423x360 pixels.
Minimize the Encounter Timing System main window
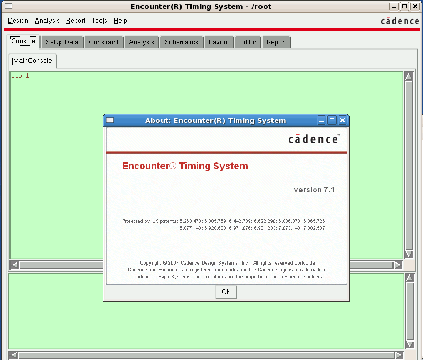point(394,6)
